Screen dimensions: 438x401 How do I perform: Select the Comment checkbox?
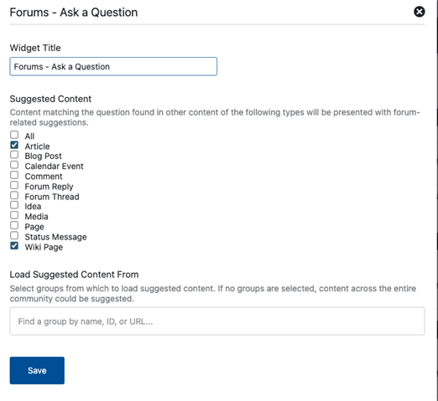(14, 175)
